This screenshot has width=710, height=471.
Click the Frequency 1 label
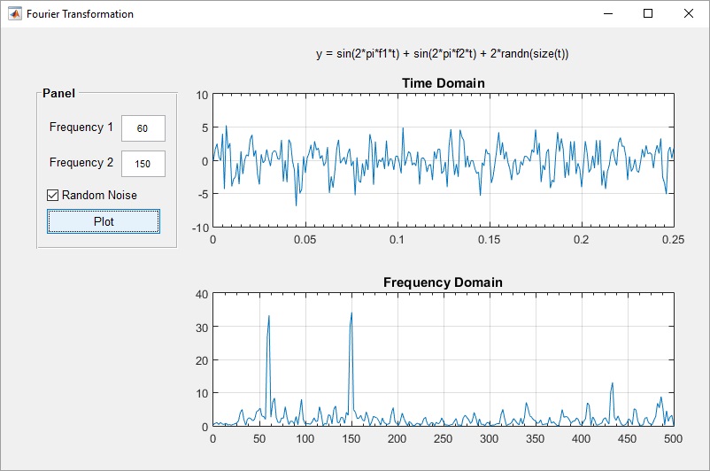(81, 127)
